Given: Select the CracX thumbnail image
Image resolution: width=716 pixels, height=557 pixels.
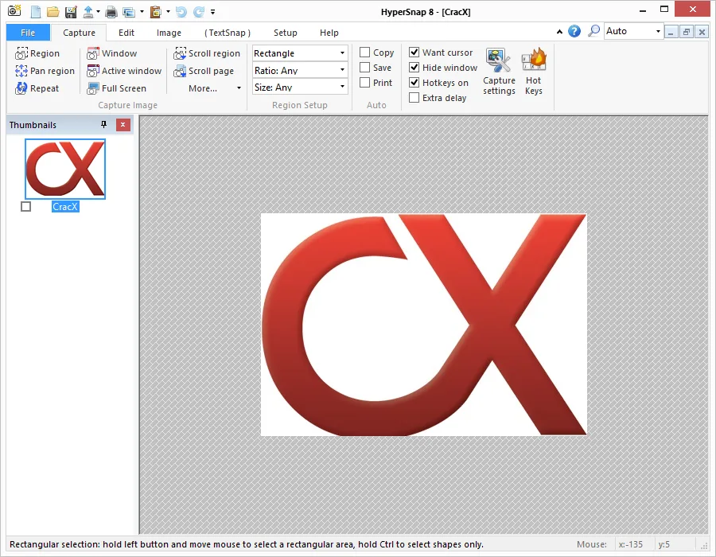Looking at the screenshot, I should coord(65,169).
